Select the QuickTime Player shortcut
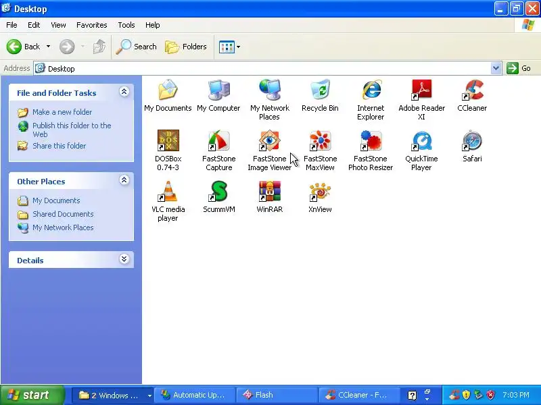Viewport: 541px width, 405px height. [421, 150]
